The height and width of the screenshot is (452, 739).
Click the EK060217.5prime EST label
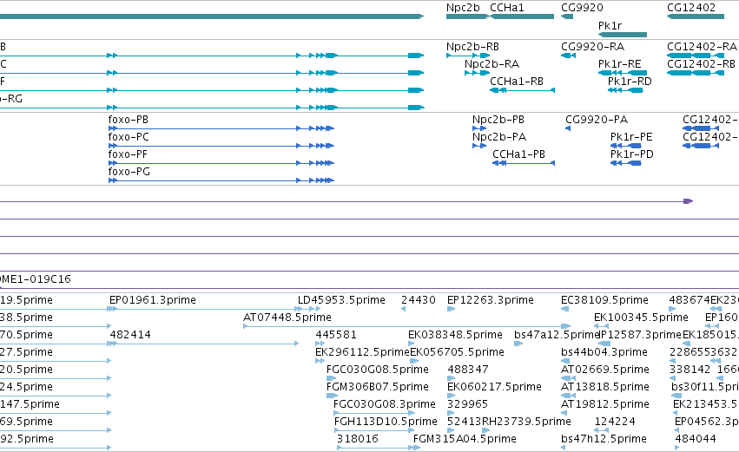pos(494,388)
